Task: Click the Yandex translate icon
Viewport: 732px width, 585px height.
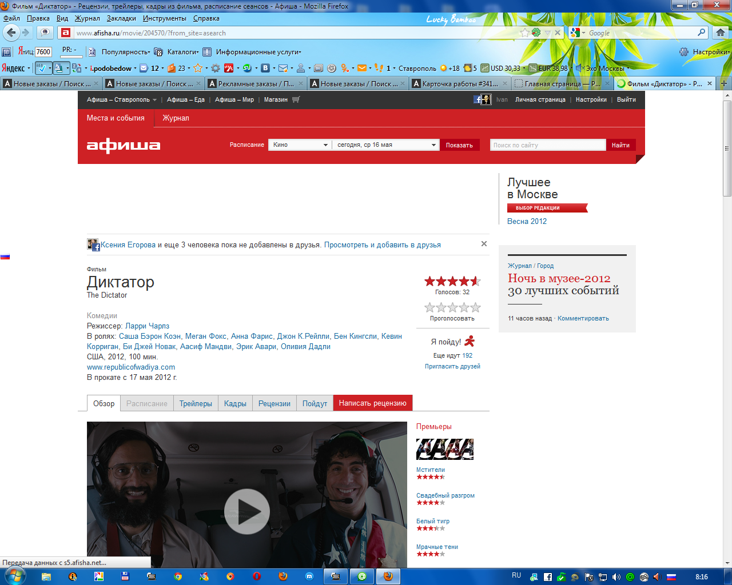Action: [76, 68]
